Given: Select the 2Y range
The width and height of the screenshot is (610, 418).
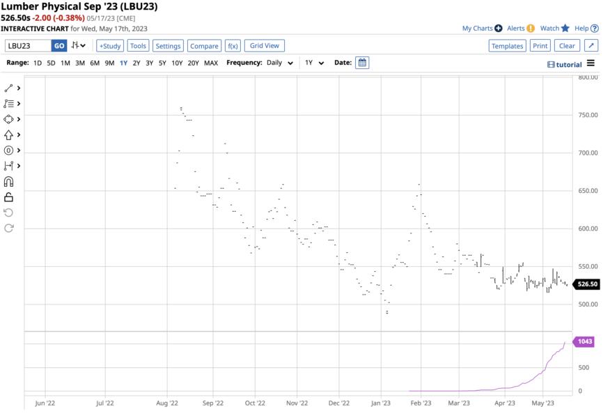Looking at the screenshot, I should 136,63.
